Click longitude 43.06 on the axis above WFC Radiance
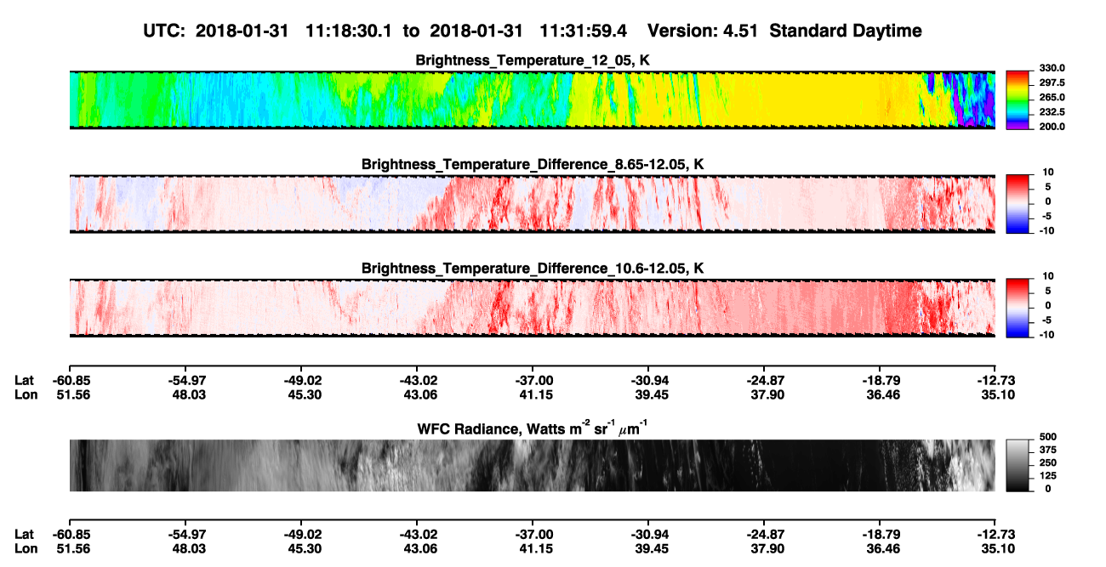Screen dimensions: 1106x567 tap(418, 394)
